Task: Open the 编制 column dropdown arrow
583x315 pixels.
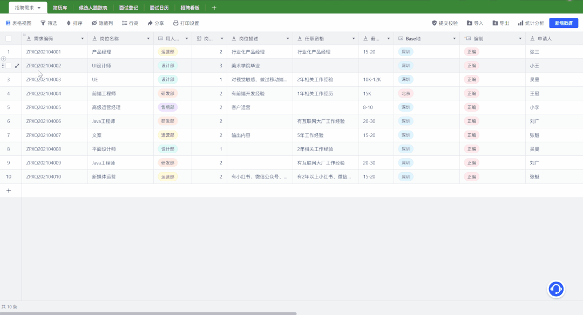Action: tap(520, 39)
